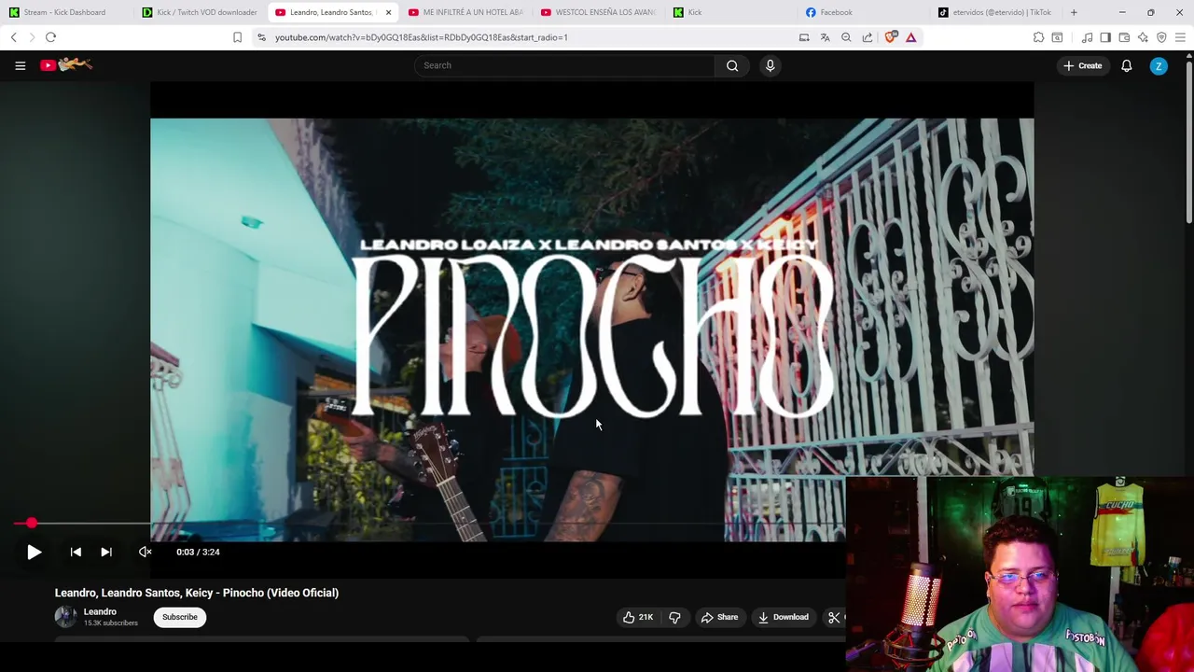Share the Pinocho video
This screenshot has width=1194, height=672.
[719, 617]
